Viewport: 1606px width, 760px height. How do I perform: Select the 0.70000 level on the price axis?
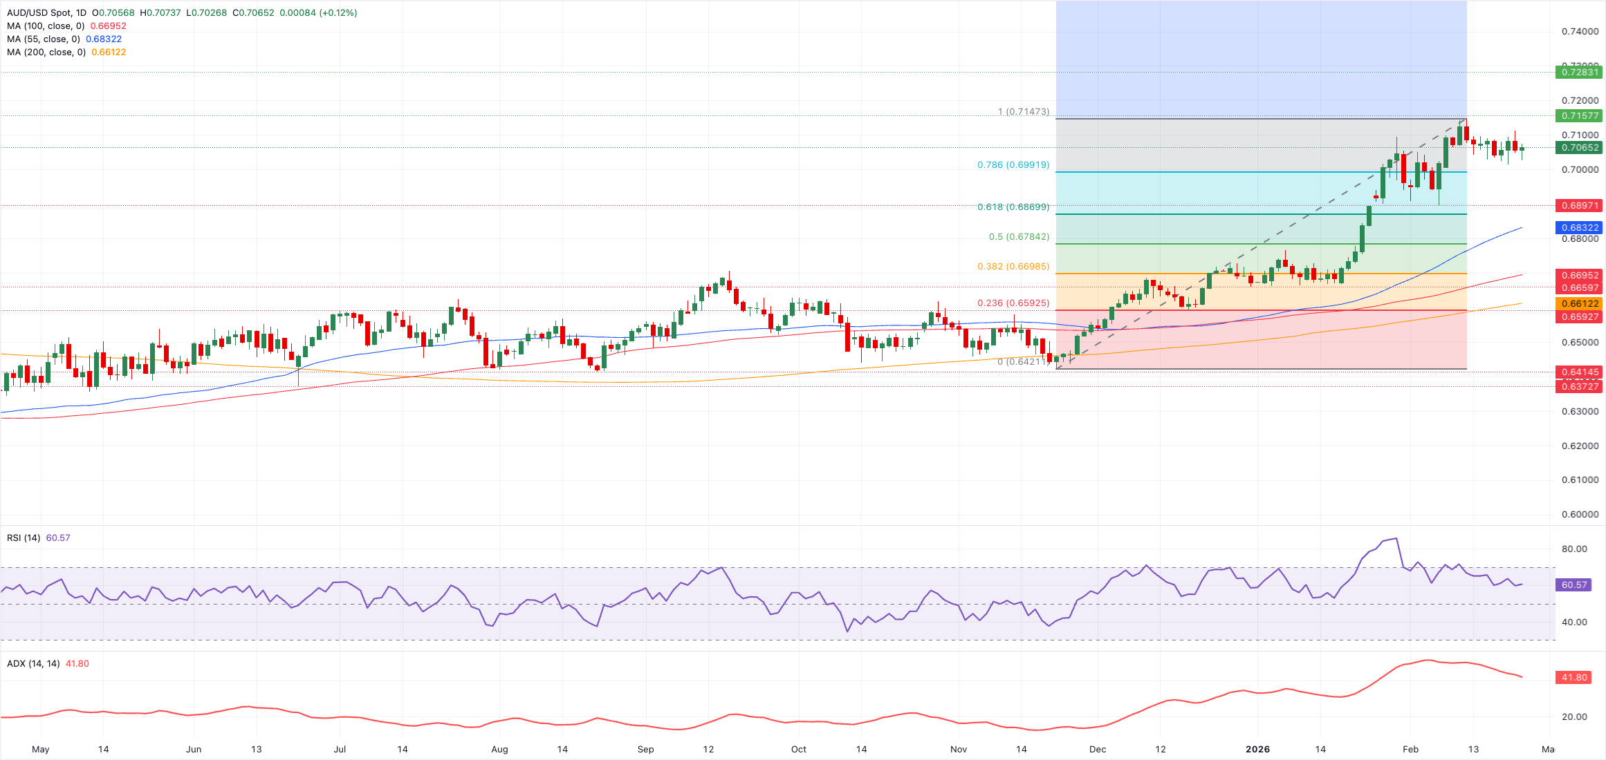point(1582,169)
